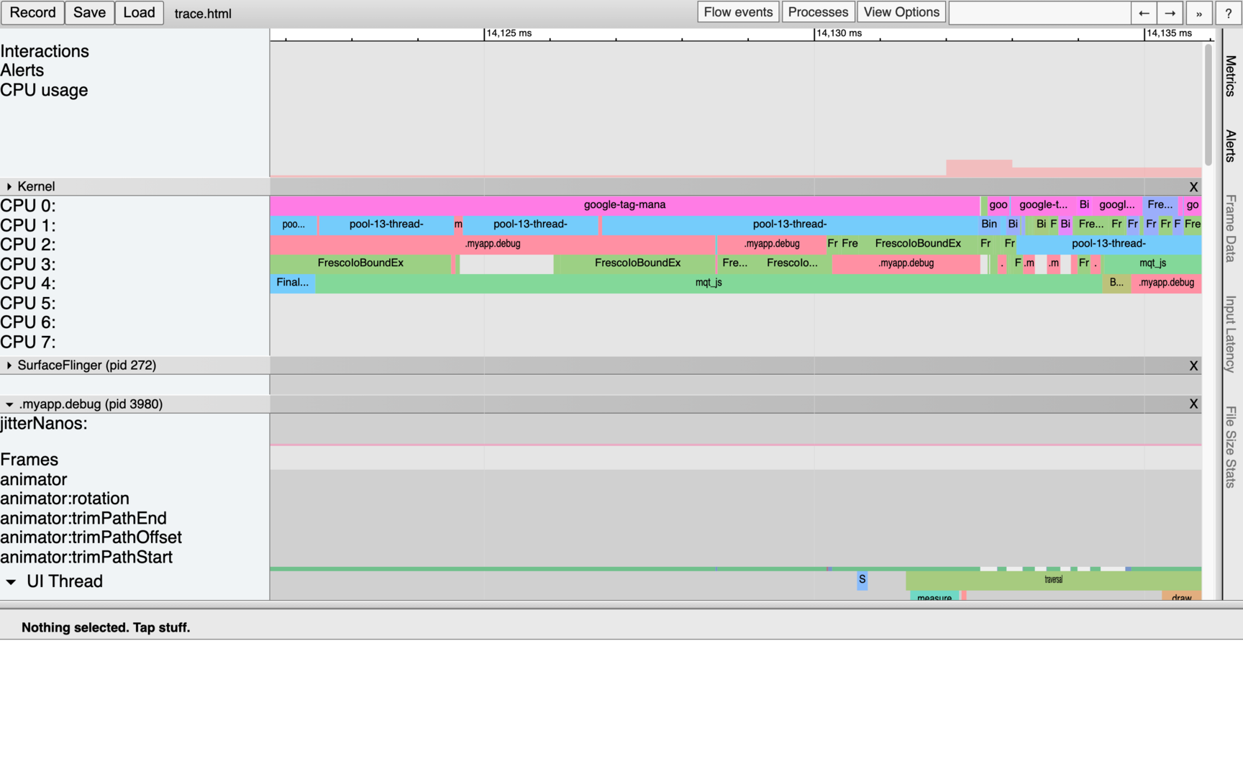
Task: Select the Bin slice on CPU 1
Action: [989, 224]
